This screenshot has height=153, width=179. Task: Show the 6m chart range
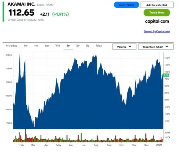47,46
